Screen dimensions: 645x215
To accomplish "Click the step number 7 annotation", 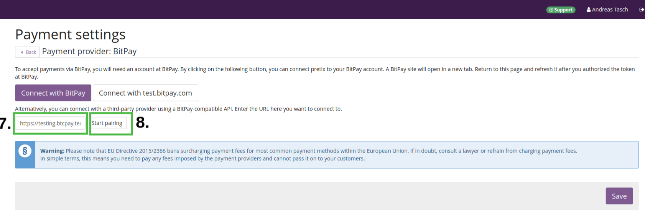I will pos(5,124).
